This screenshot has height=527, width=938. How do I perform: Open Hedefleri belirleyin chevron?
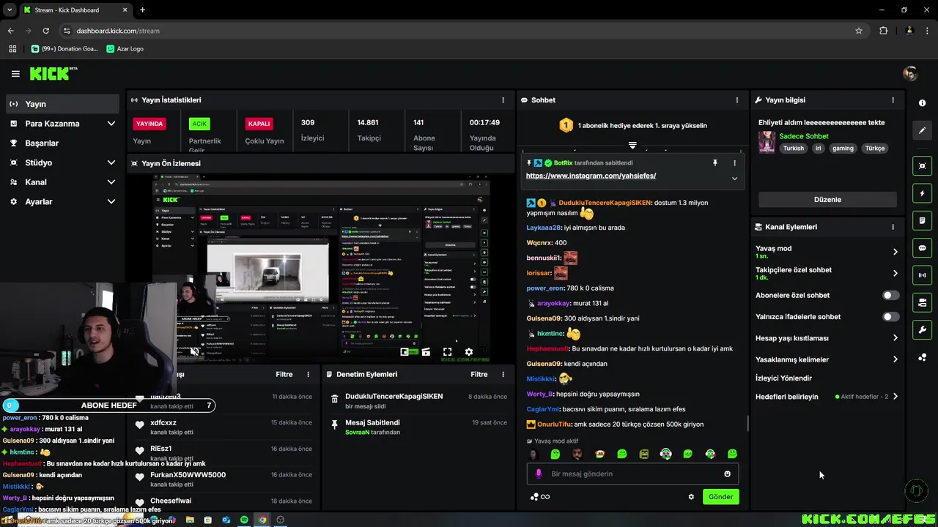(895, 397)
